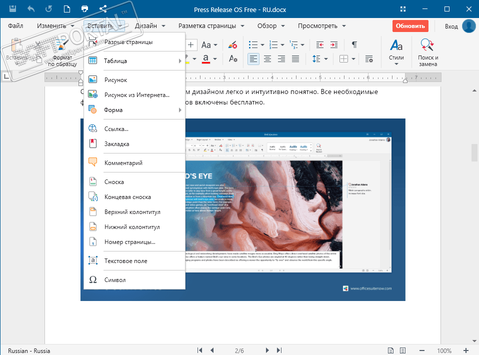The height and width of the screenshot is (355, 479).
Task: Zoom in with plus button
Action: coord(466,350)
